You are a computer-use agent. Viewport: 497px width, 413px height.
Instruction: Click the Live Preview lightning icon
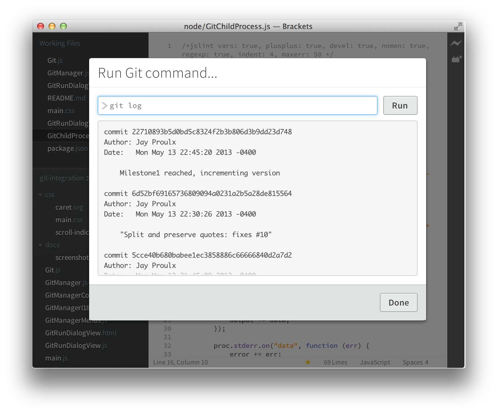456,43
